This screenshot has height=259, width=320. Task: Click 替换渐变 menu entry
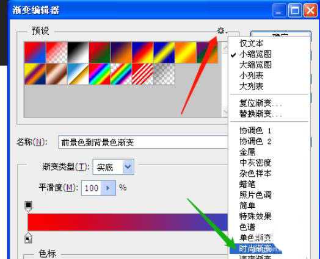(261, 114)
